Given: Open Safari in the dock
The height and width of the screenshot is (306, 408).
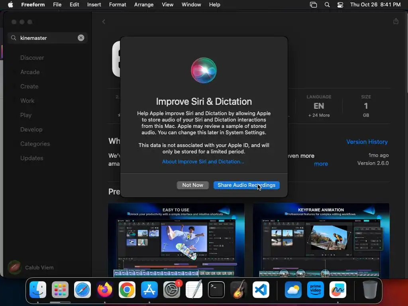Looking at the screenshot, I should click(82, 290).
